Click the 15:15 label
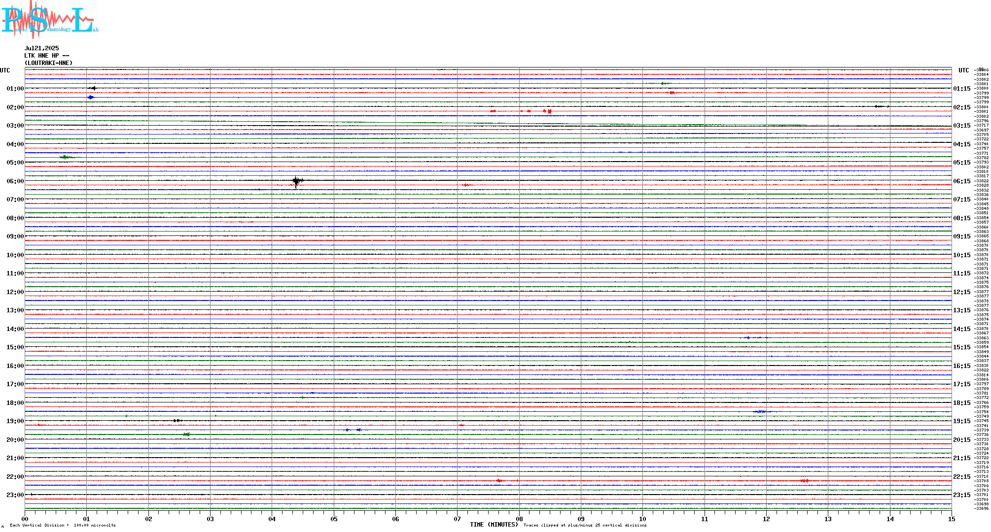Viewport: 991px width, 532px height. tap(961, 347)
